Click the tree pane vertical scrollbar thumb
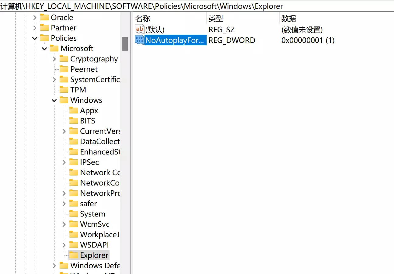This screenshot has height=274, width=394. 125,44
